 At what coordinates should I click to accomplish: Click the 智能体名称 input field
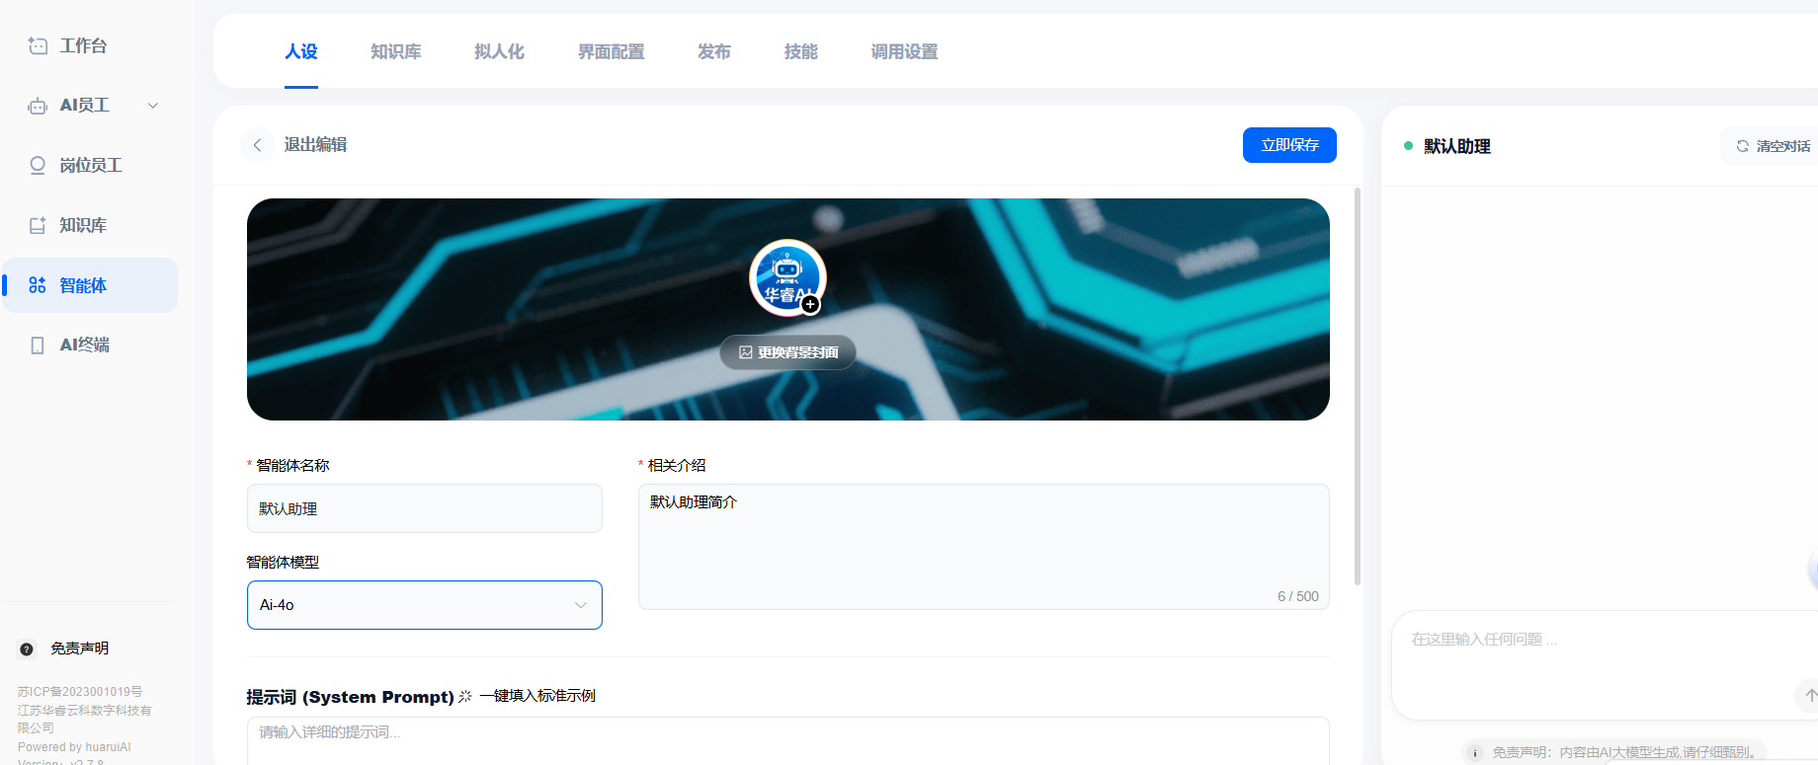pos(424,508)
